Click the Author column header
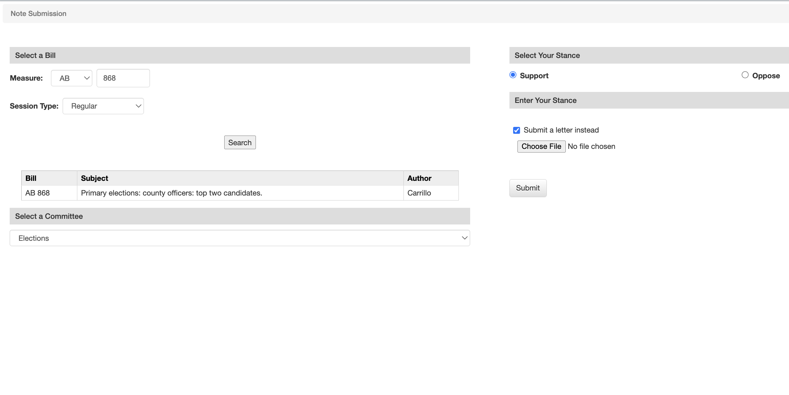This screenshot has height=395, width=789. (419, 179)
